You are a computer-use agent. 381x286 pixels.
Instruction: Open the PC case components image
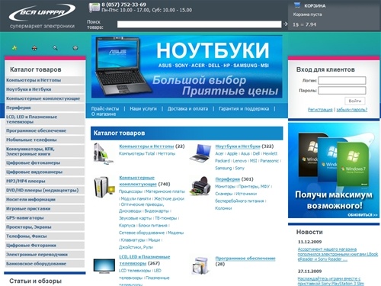[104, 187]
